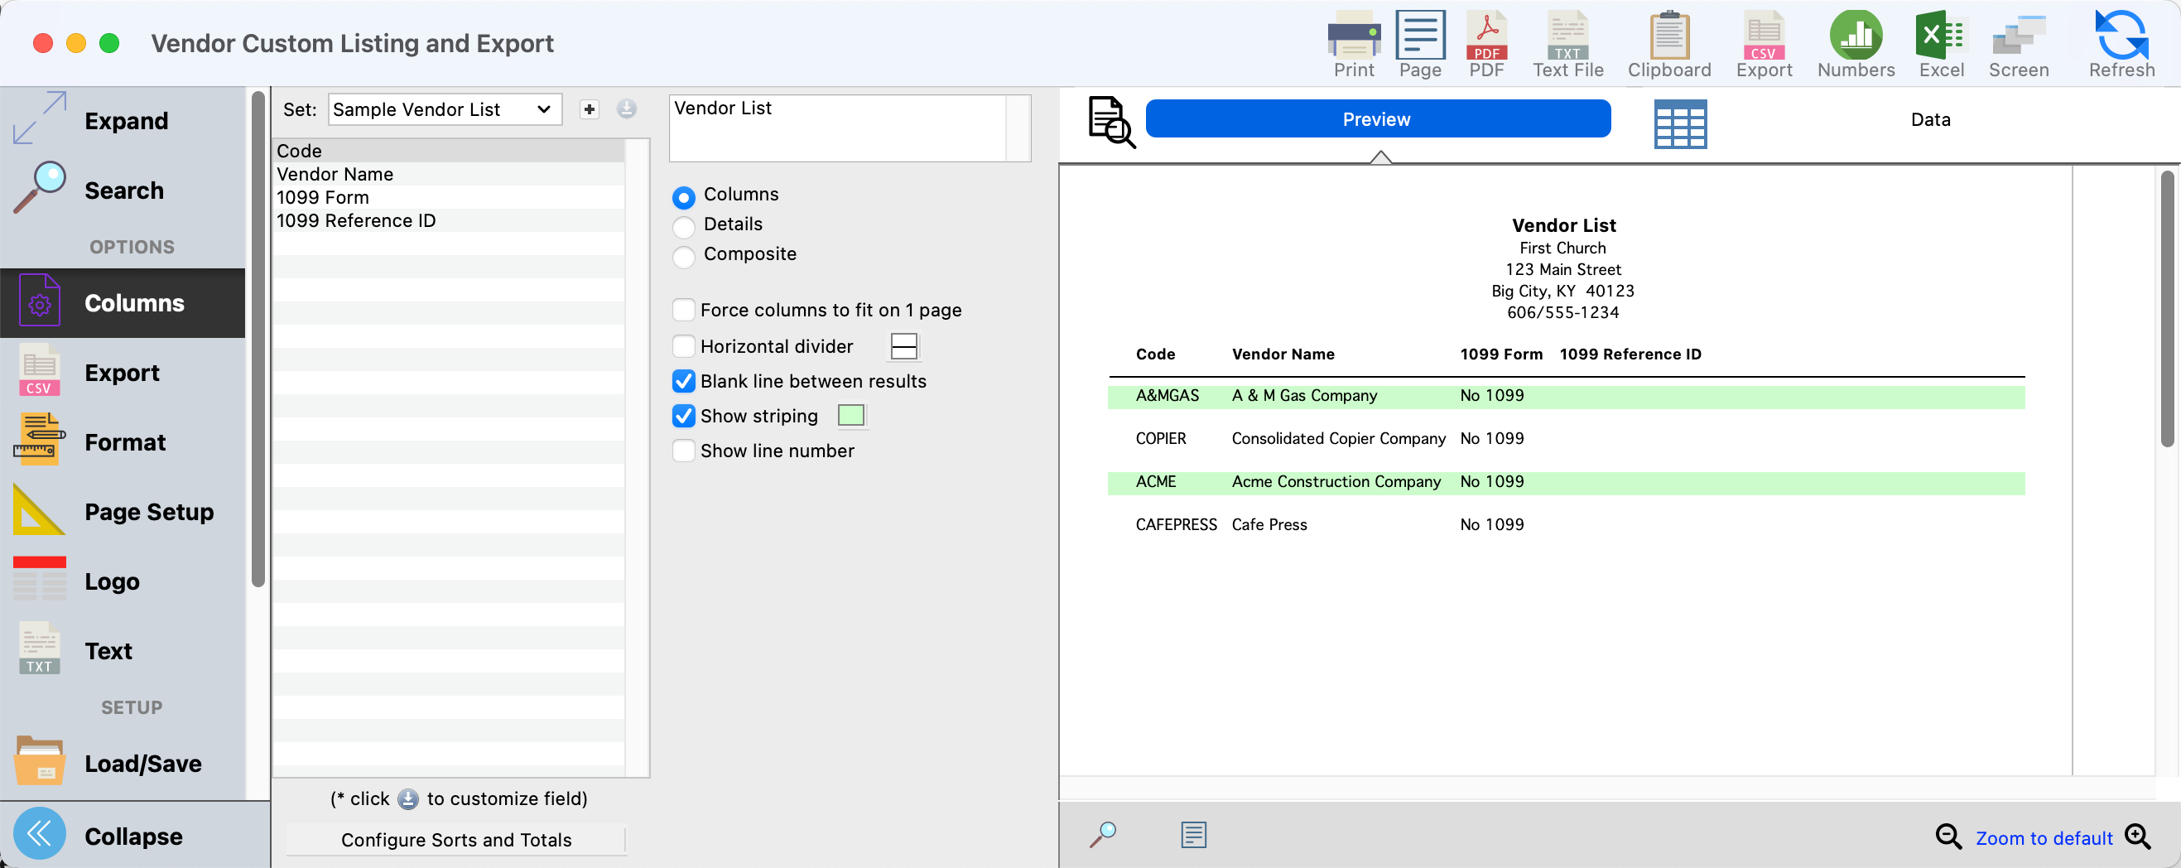Click Configure Sorts and Totals button
This screenshot has height=868, width=2181.
tap(455, 839)
